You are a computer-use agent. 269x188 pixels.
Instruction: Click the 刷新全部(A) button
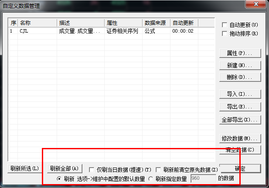[65, 168]
